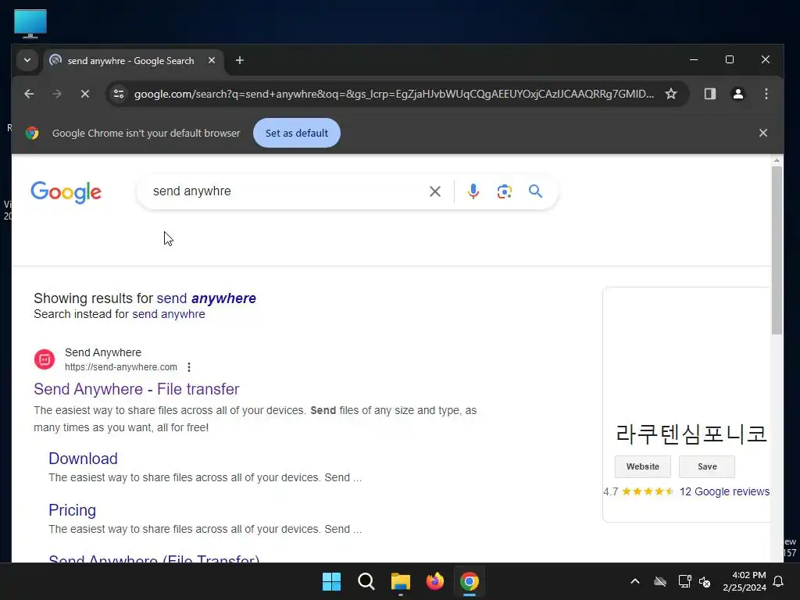This screenshot has height=600, width=800.
Task: Show hidden system tray icons
Action: tap(635, 581)
